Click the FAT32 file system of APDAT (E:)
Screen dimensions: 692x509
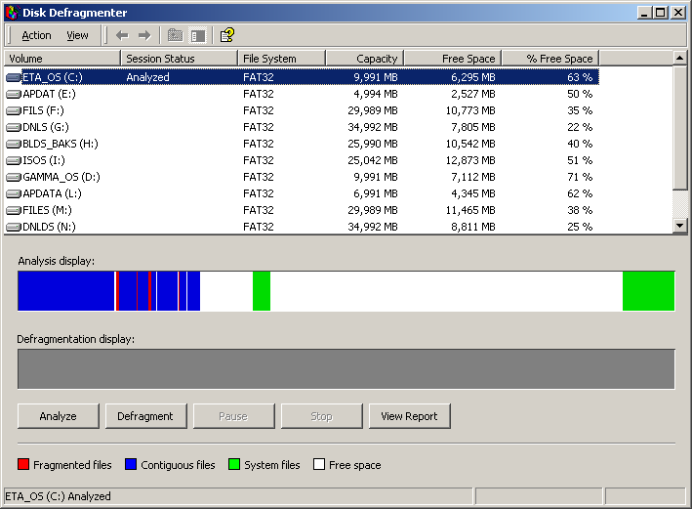(259, 94)
